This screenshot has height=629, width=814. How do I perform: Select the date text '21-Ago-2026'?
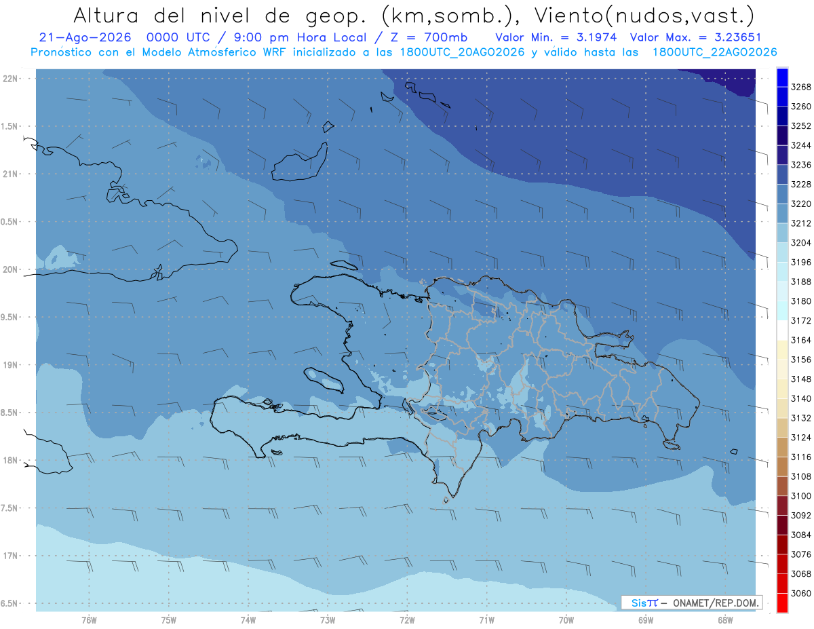(x=85, y=38)
